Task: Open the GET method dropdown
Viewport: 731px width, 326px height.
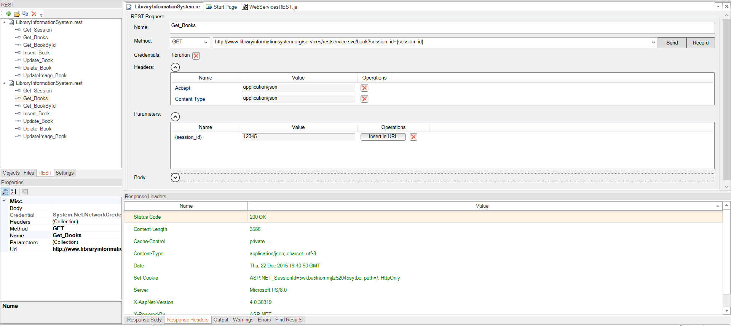Action: pos(206,42)
